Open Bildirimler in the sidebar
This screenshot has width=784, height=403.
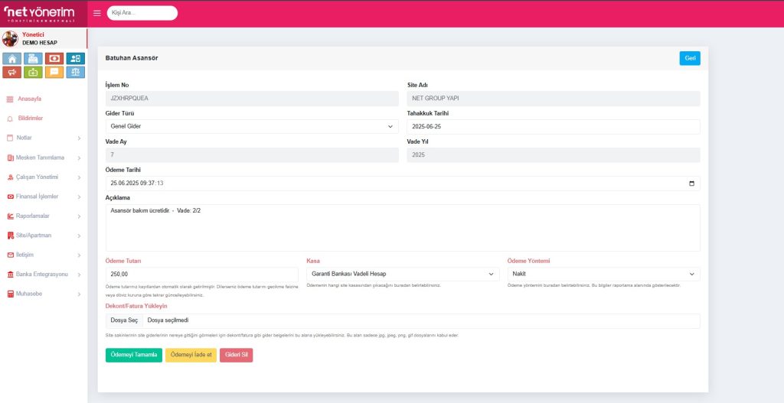(x=30, y=119)
